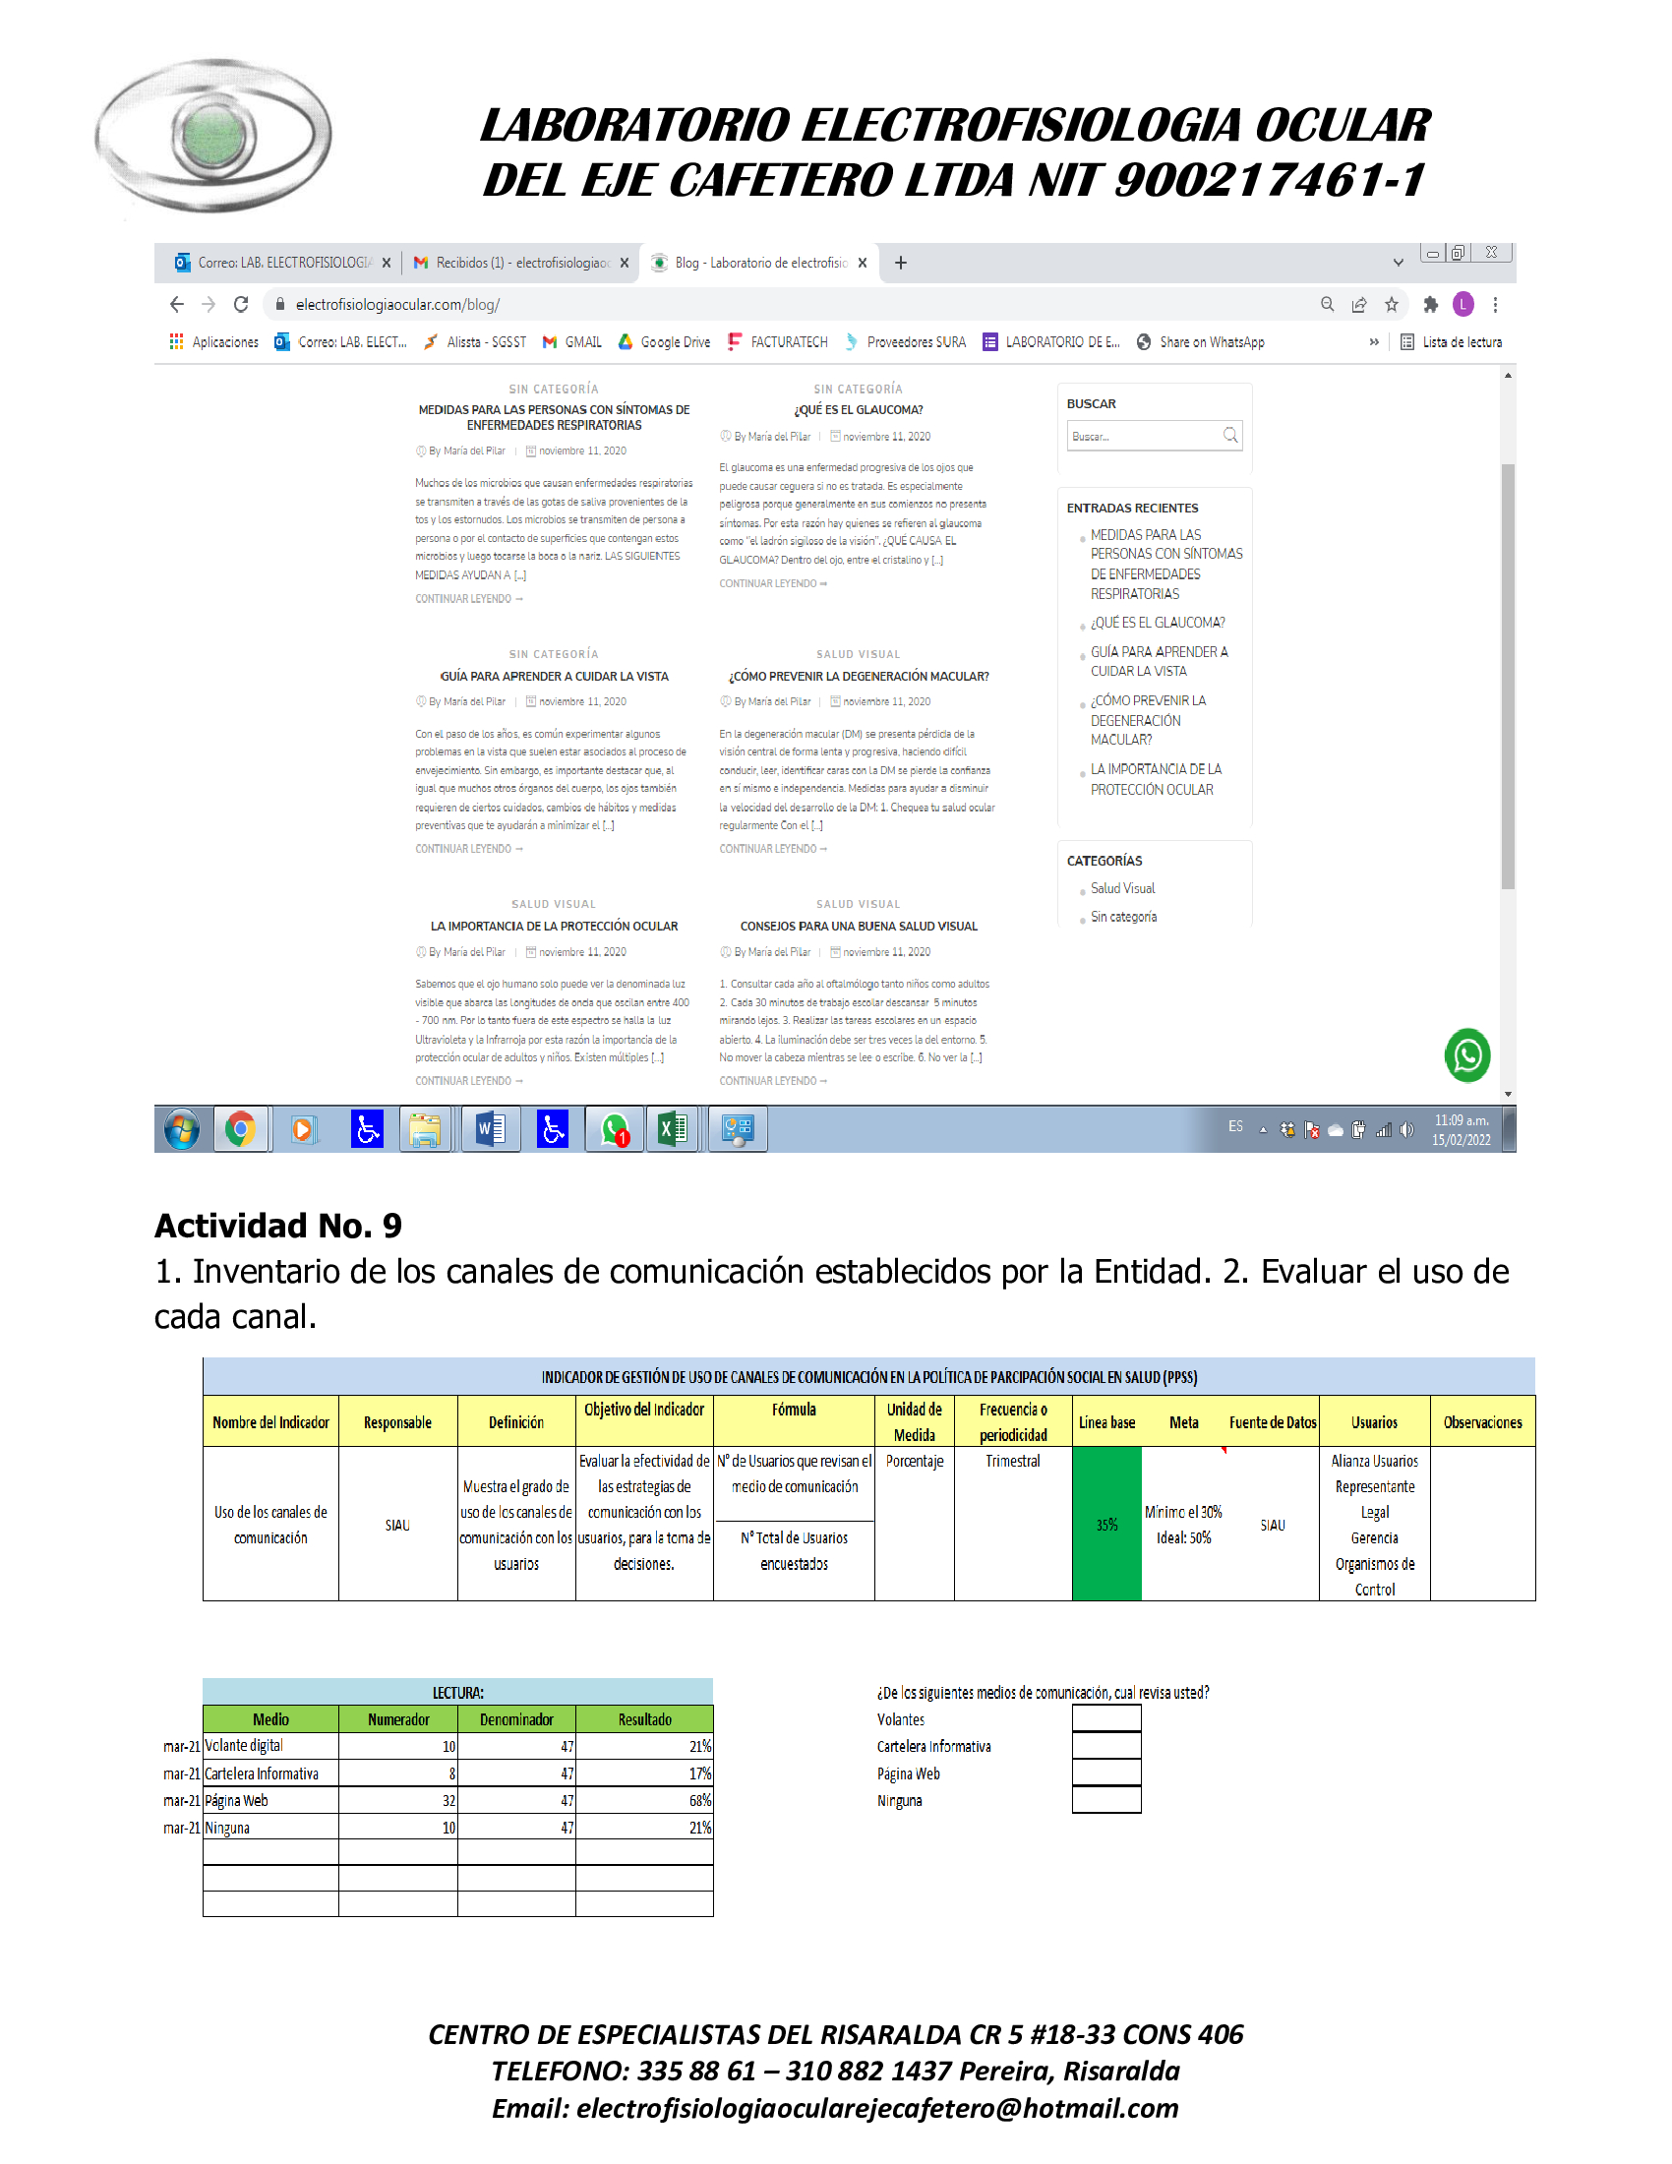Click the search magnifier in Buscar box

pyautogui.click(x=1230, y=435)
